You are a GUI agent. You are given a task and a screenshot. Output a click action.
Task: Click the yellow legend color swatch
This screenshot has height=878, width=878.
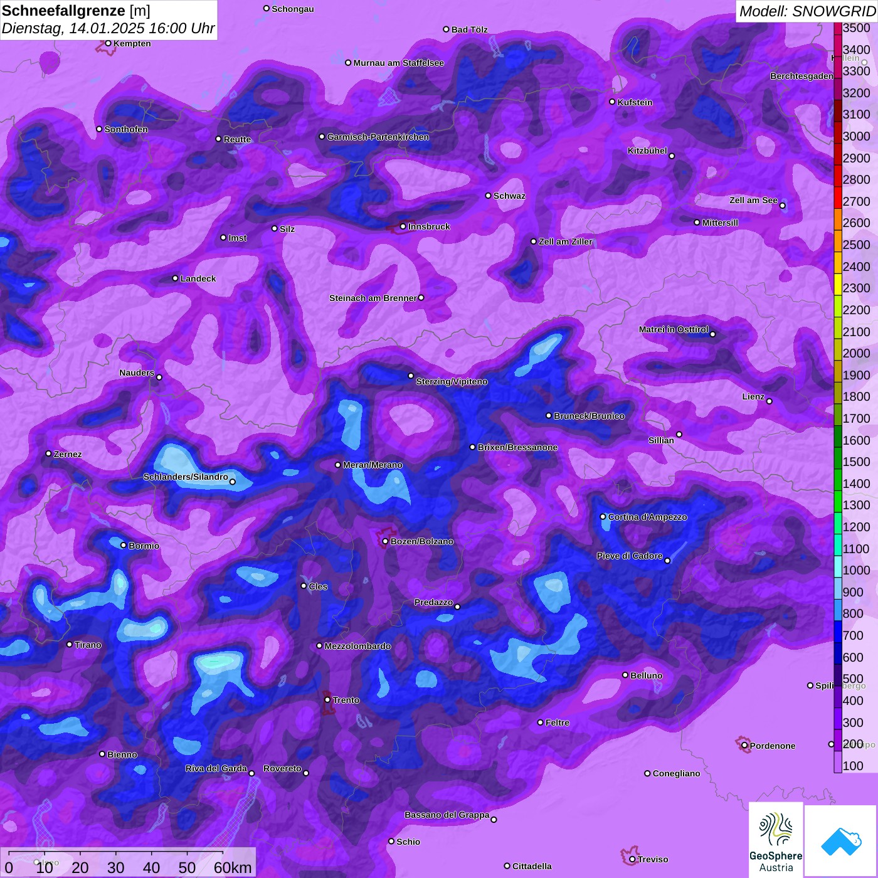click(838, 284)
